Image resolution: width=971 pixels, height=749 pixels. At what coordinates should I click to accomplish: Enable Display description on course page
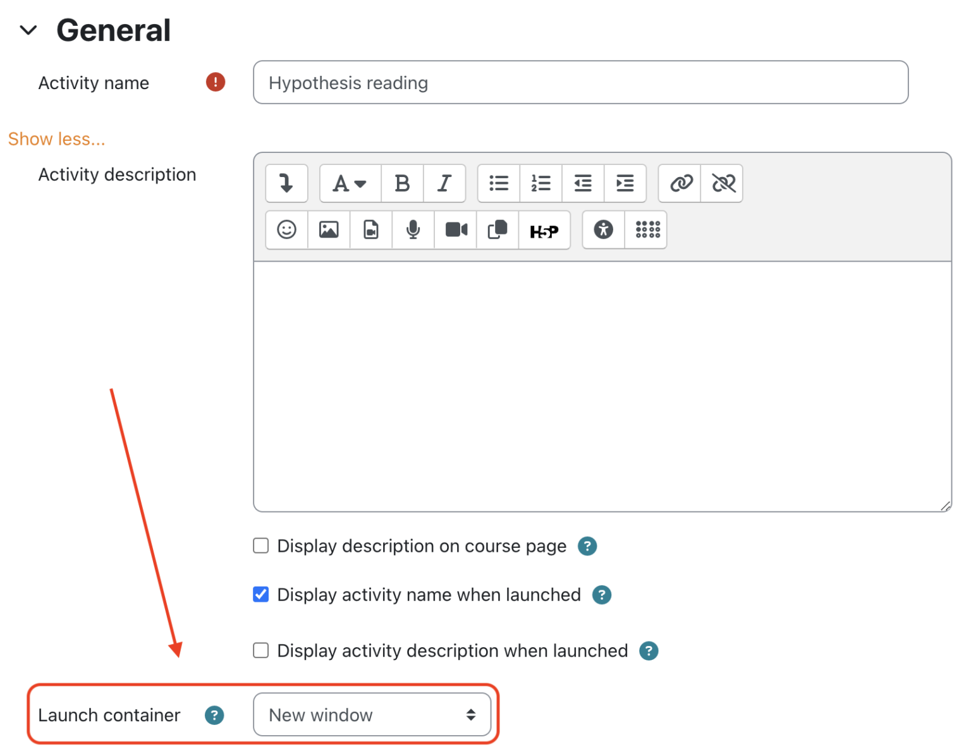[x=260, y=545]
